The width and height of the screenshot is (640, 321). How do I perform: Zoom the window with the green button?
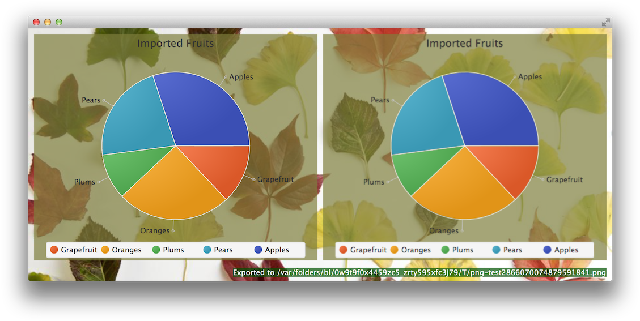tap(59, 22)
